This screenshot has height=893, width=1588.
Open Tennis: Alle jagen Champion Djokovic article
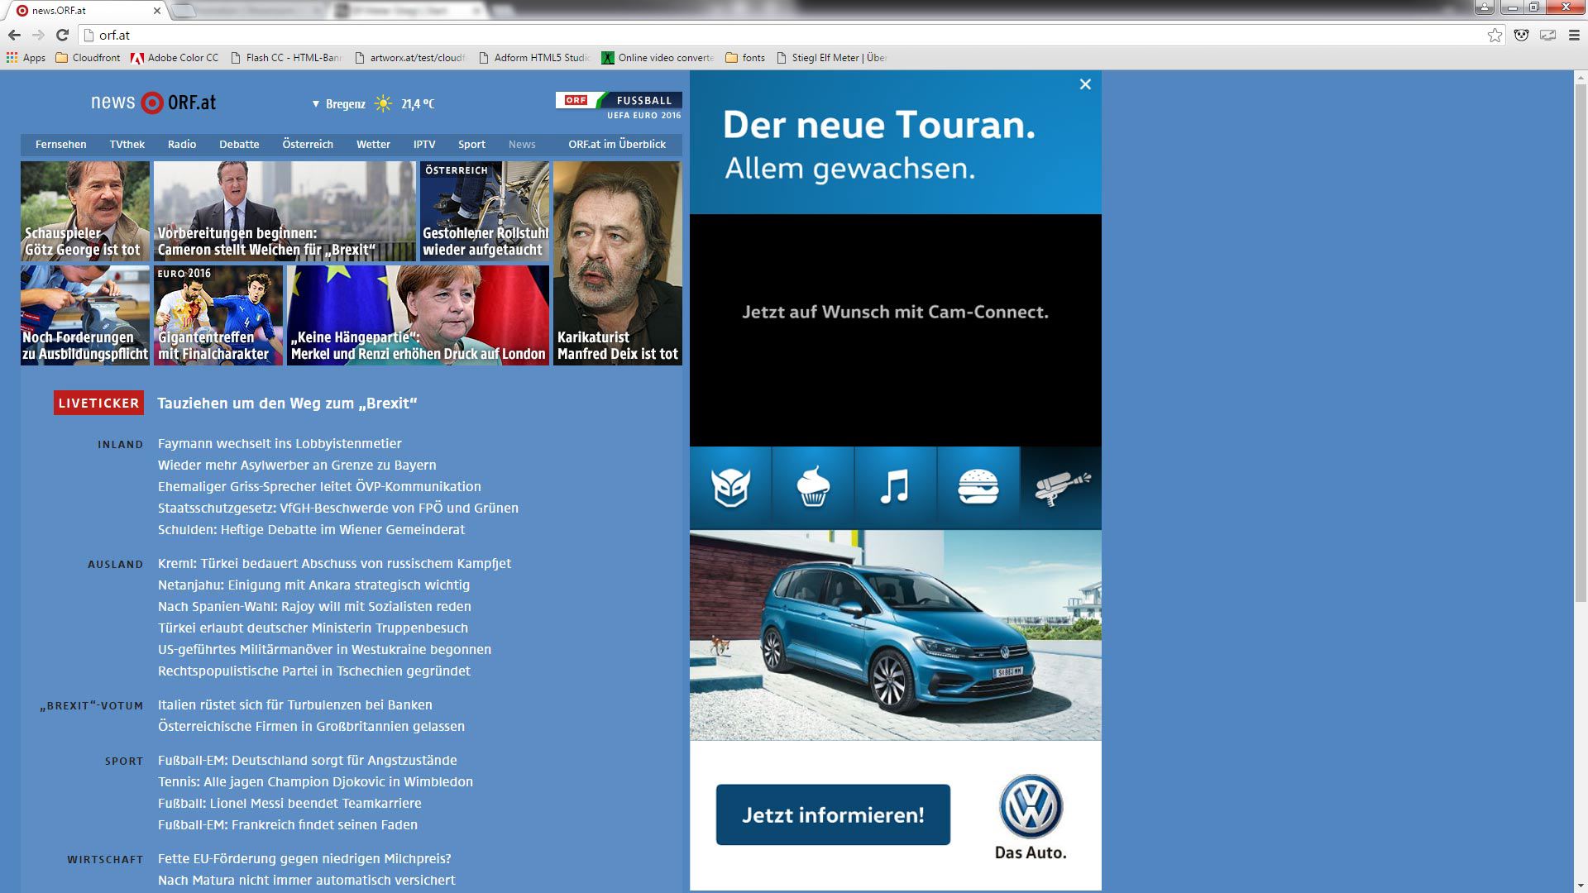(315, 781)
